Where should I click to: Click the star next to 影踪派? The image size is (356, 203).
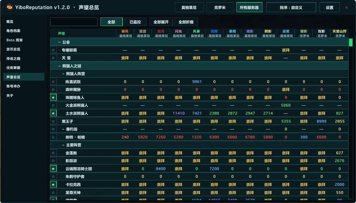(53, 161)
